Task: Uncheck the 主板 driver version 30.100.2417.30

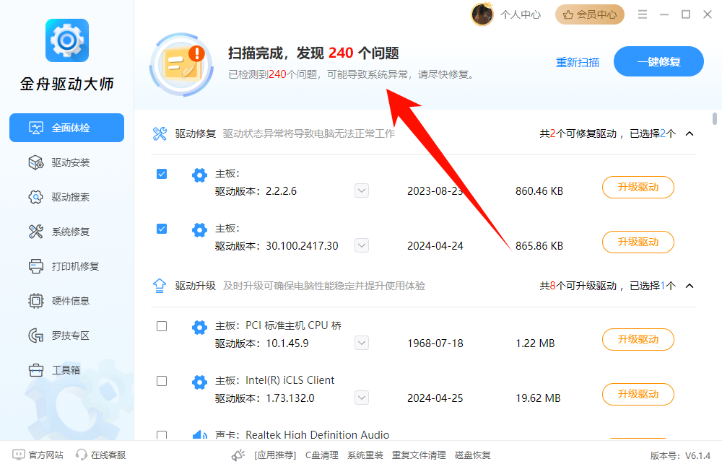Action: pos(161,230)
